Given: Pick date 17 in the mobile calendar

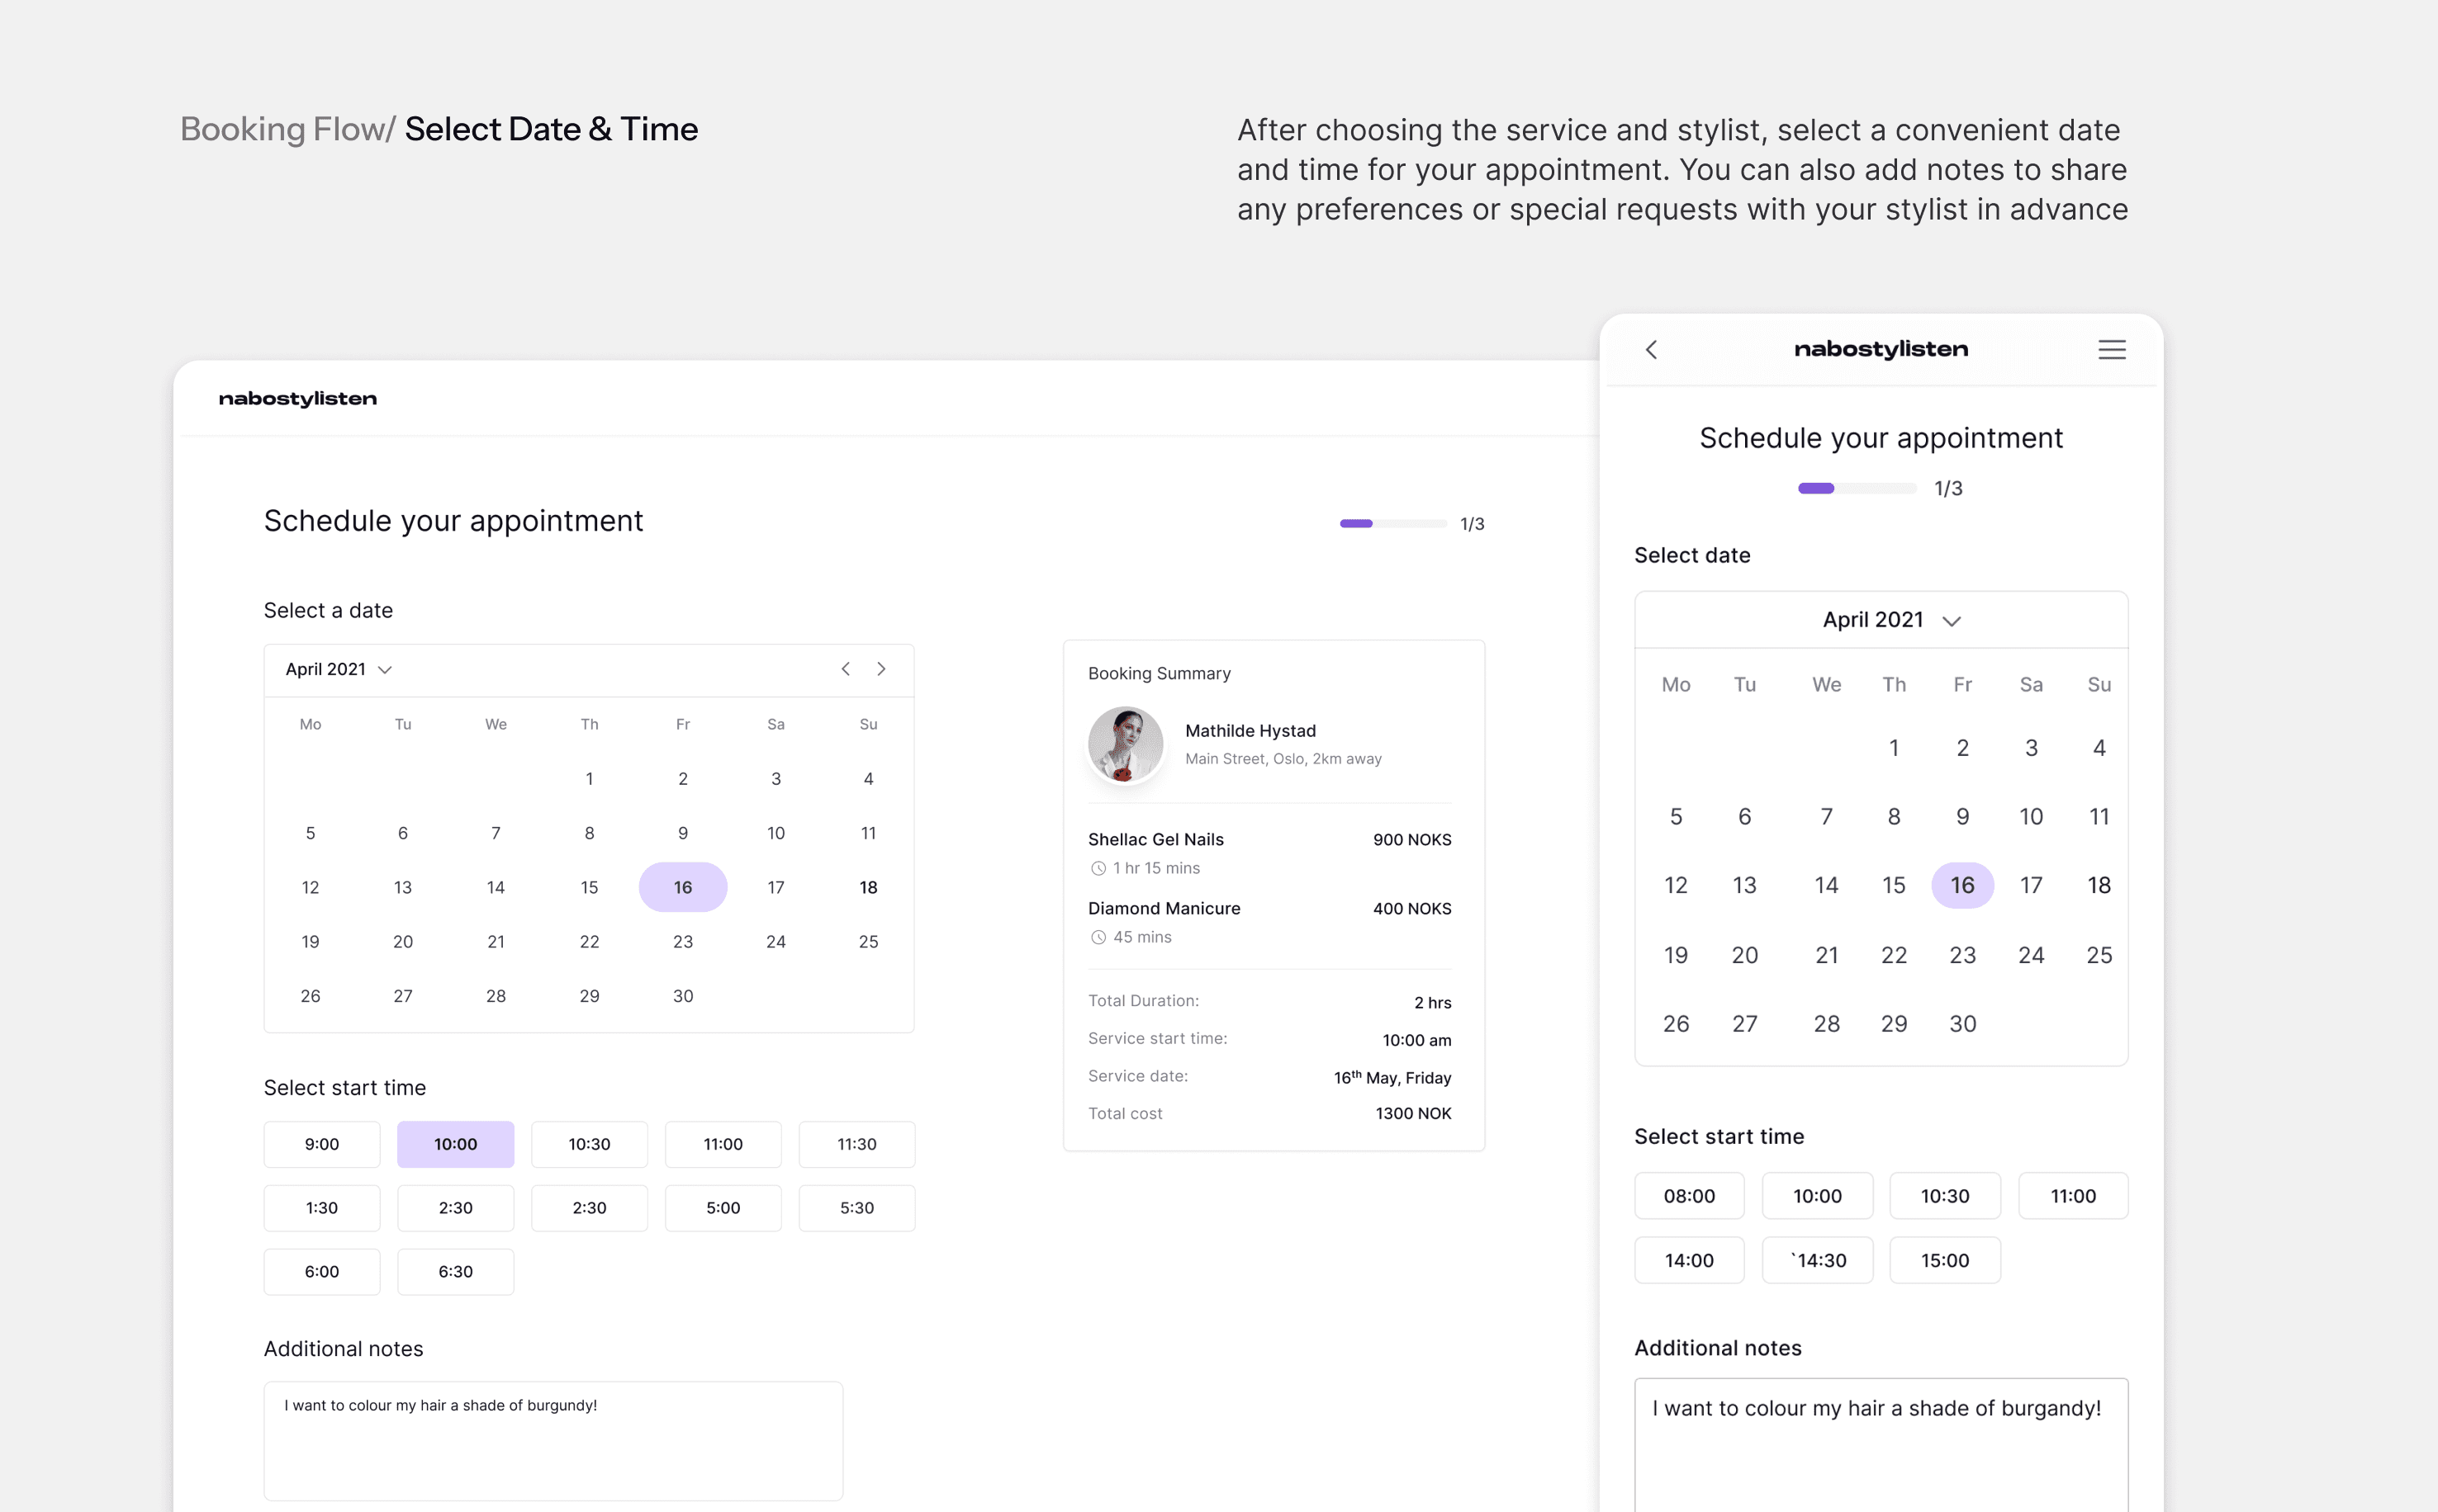Looking at the screenshot, I should tap(2031, 885).
